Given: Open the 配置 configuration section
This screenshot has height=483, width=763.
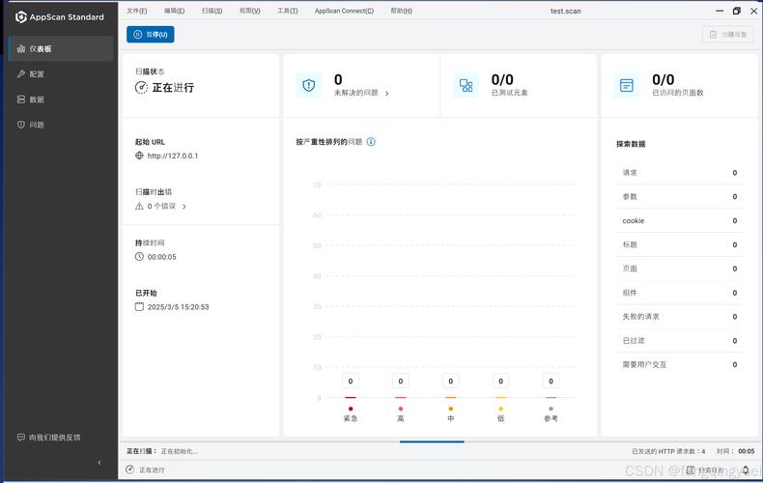Looking at the screenshot, I should coord(61,74).
